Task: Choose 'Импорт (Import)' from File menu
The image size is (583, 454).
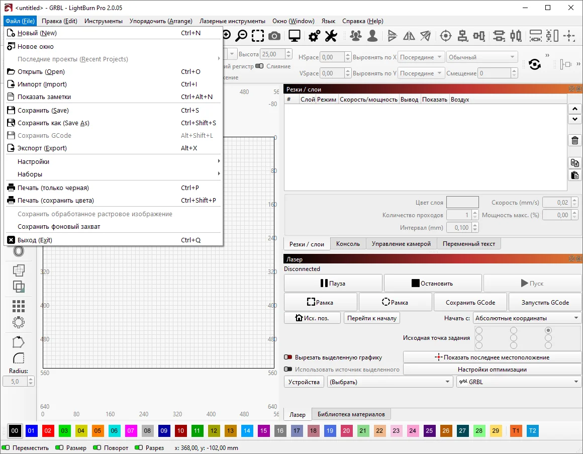Action: point(42,84)
